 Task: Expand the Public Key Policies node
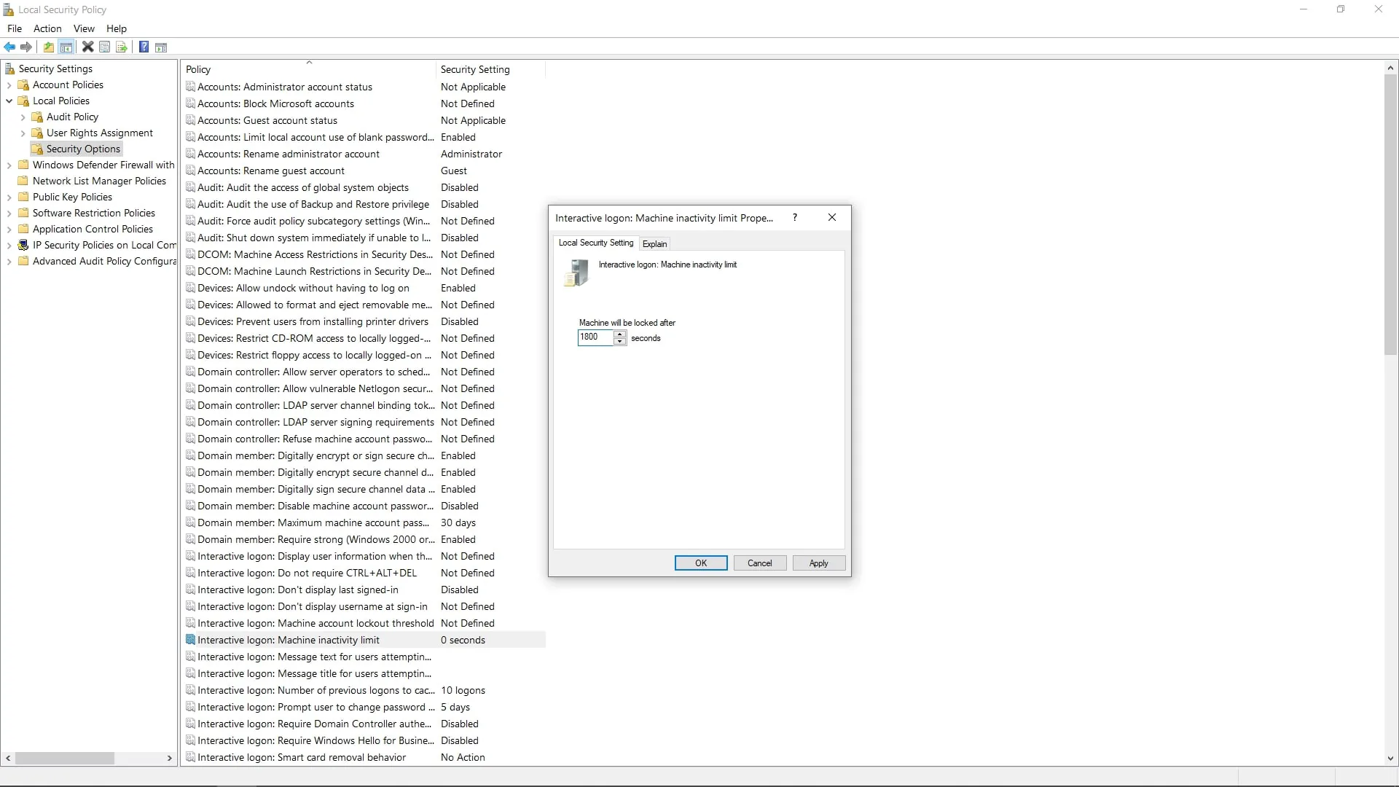[x=9, y=197]
